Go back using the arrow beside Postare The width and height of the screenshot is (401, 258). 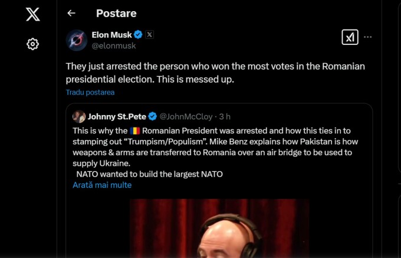tap(71, 13)
